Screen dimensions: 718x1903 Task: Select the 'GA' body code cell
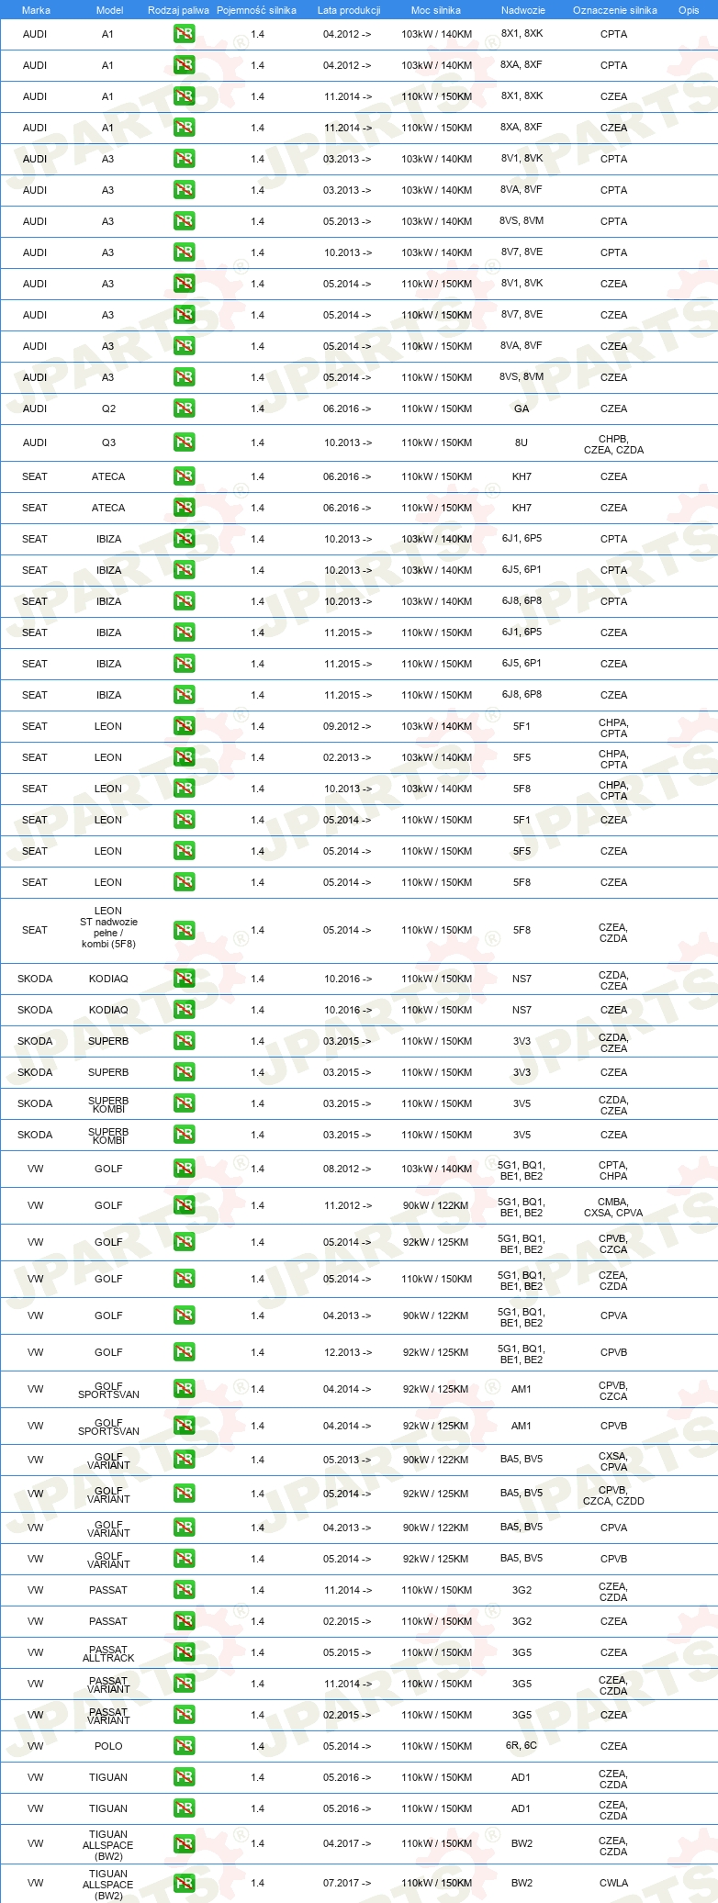pos(522,409)
